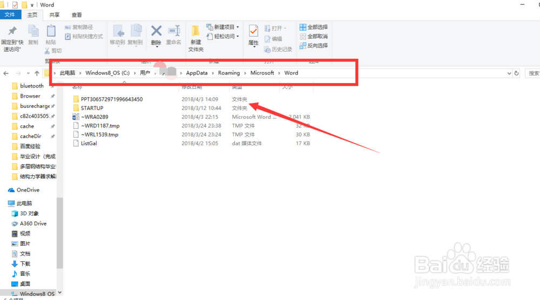This screenshot has height=300, width=540.
Task: Select Paste shortcut command
Action: click(84, 36)
